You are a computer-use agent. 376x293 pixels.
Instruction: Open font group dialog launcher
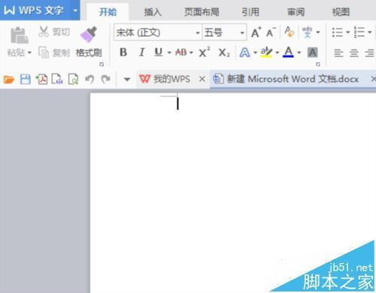pos(318,65)
